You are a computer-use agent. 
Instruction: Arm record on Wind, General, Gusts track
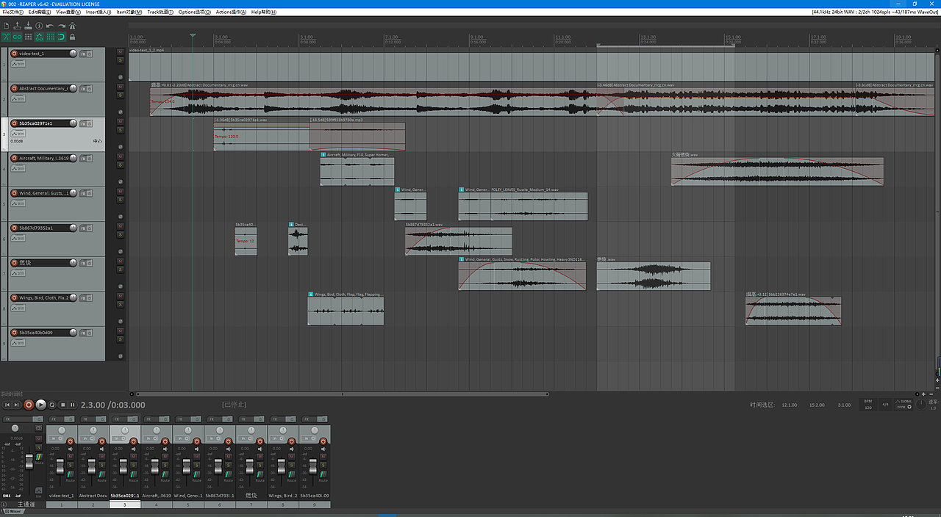[14, 193]
